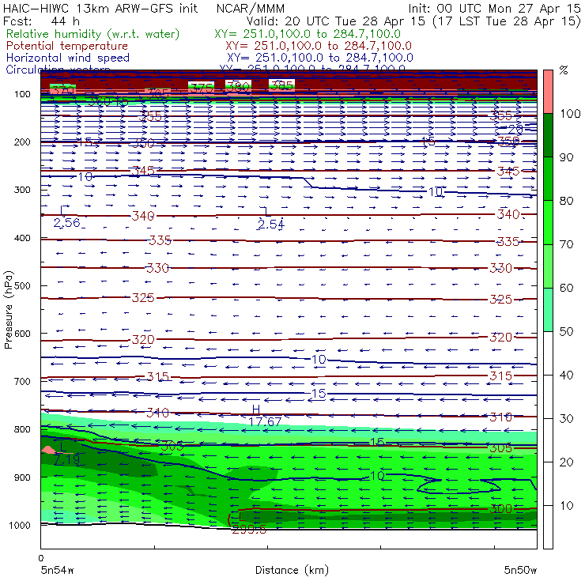585x585 pixels.
Task: Click the '17.67' wind maximum label
Action: [x=265, y=422]
